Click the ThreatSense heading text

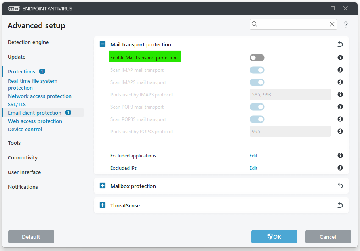(125, 205)
